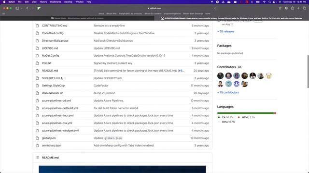Screen dimensions: 309x173
Task: Open the Contributors heading link
Action: pyautogui.click(x=226, y=67)
